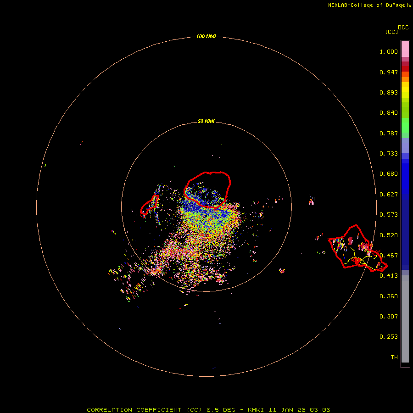Viewport: 413px width, 413px height.
Task: Click the KHKI station identifier in caption
Action: pyautogui.click(x=256, y=410)
